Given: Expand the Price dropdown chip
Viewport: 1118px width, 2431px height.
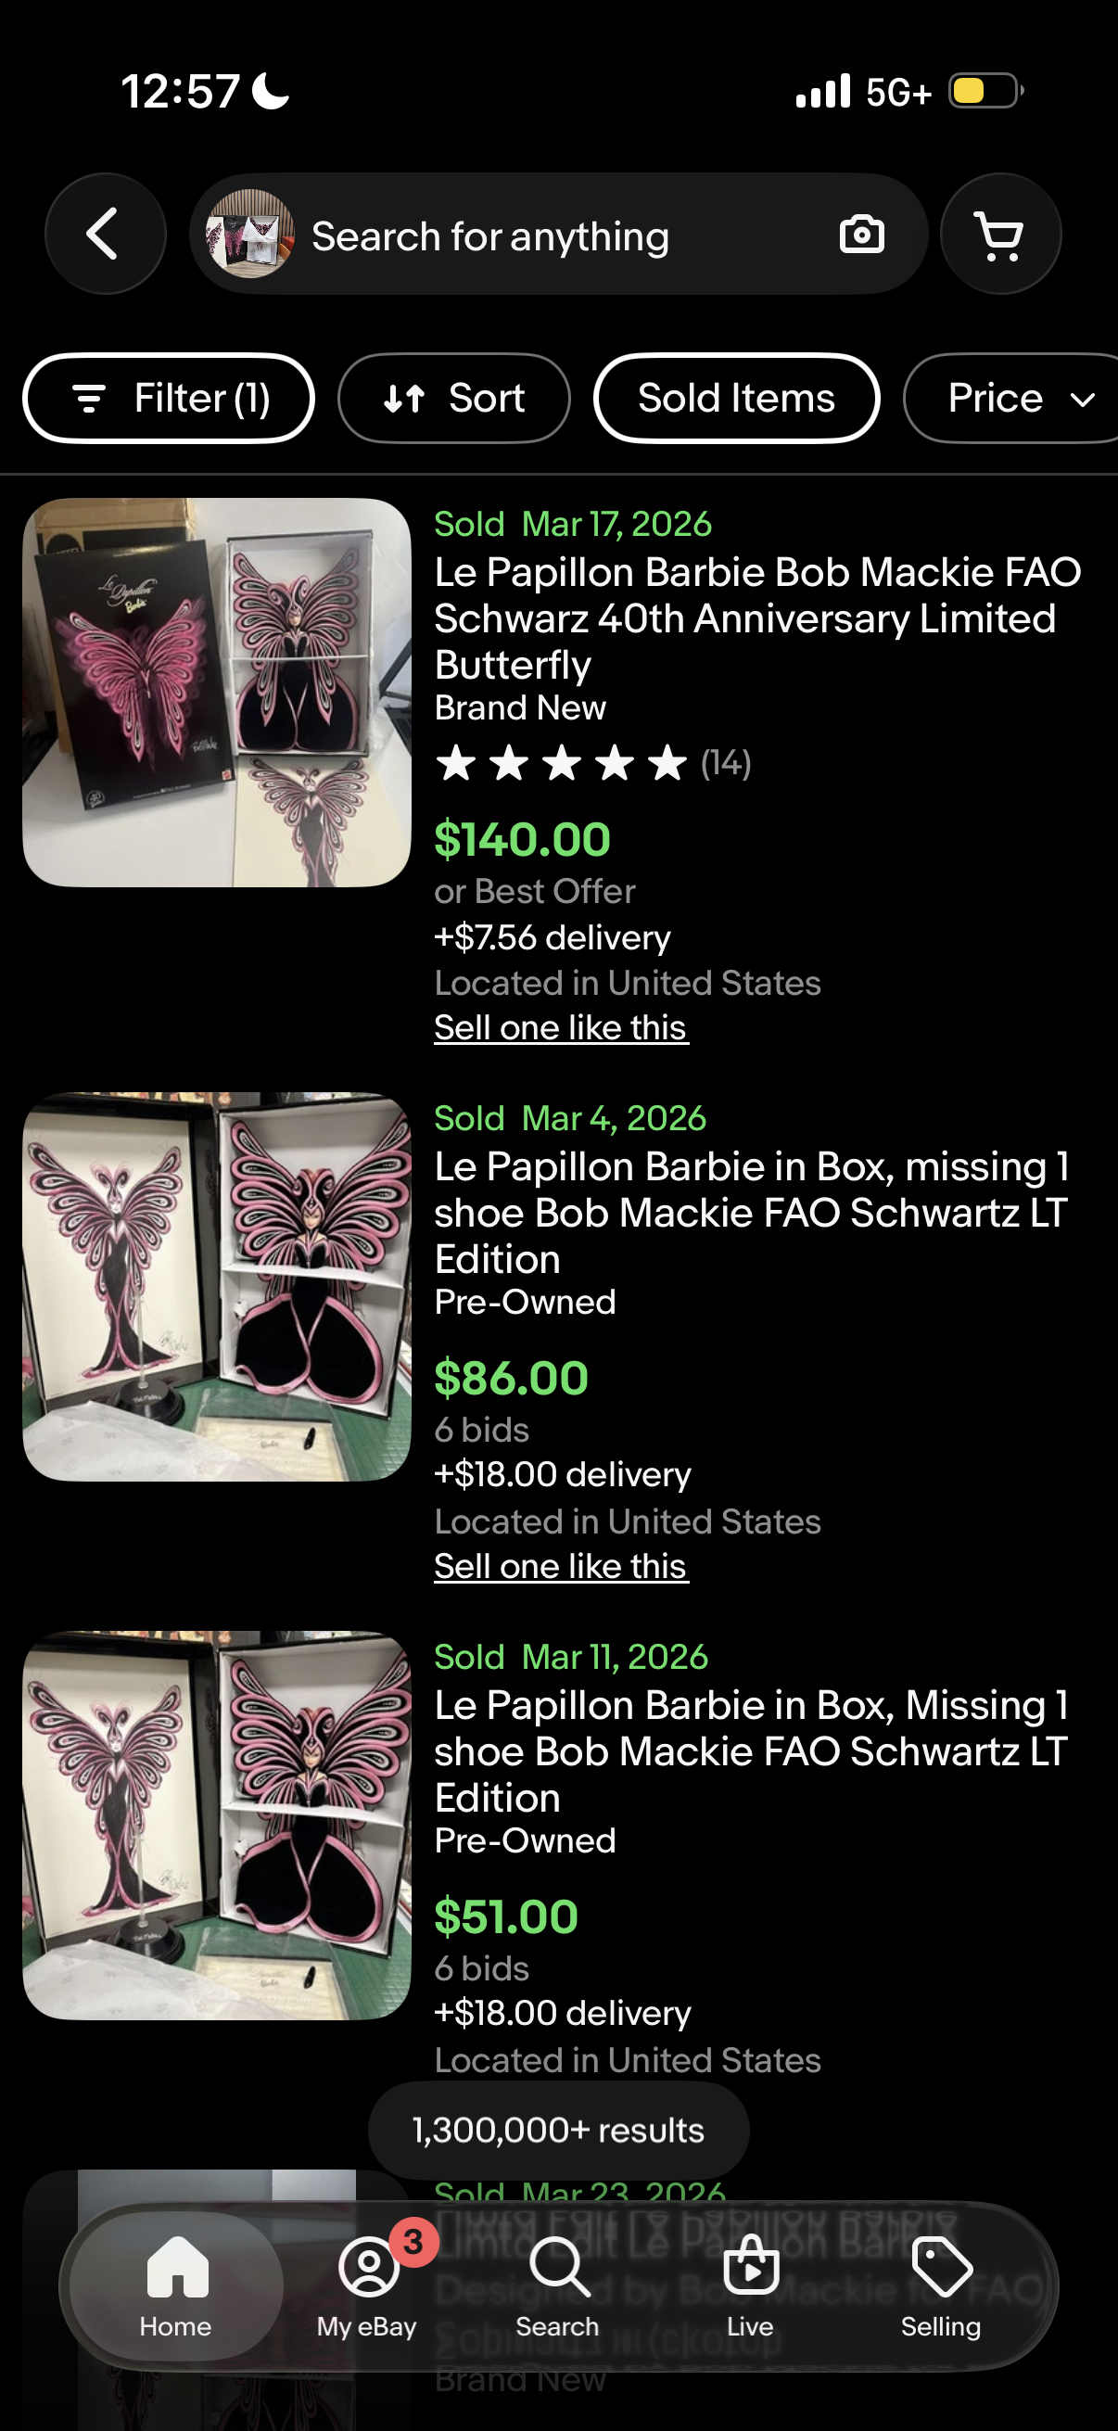Looking at the screenshot, I should click(x=1010, y=399).
